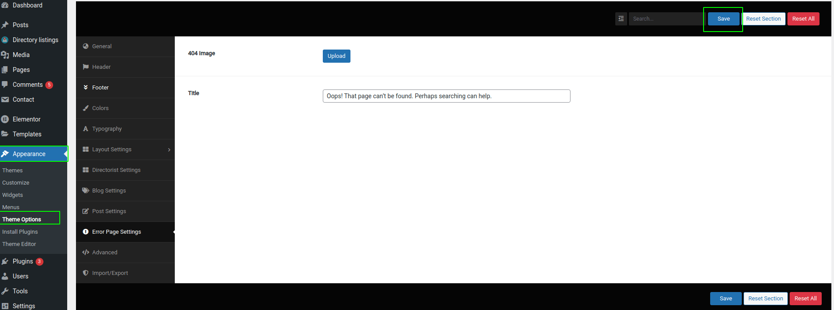Open Plugins menu in admin sidebar
The image size is (834, 310).
pyautogui.click(x=23, y=261)
